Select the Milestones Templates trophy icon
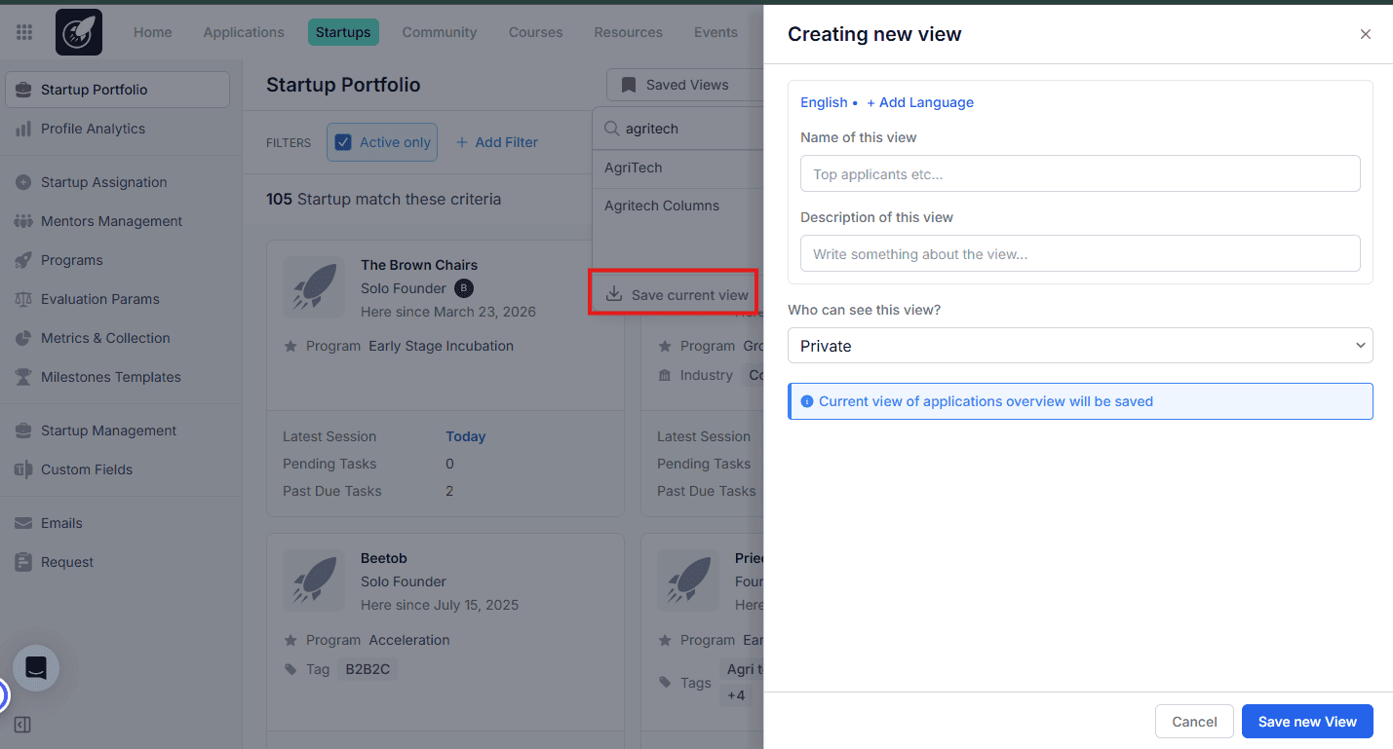 [23, 377]
